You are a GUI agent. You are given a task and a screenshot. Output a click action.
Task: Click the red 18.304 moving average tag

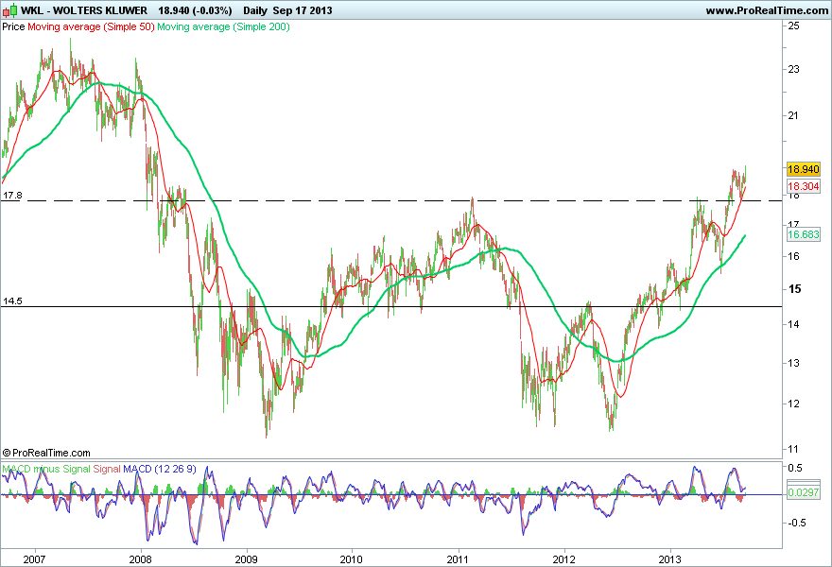pos(804,186)
